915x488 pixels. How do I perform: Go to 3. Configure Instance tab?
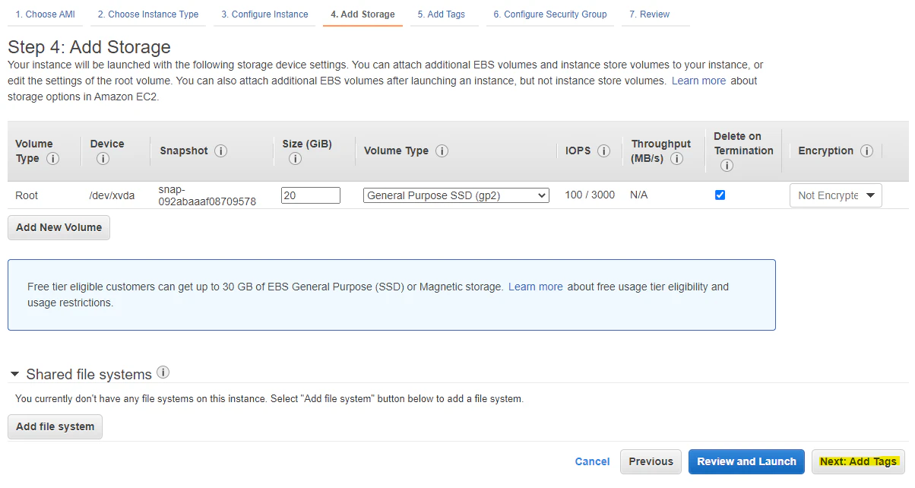point(264,14)
